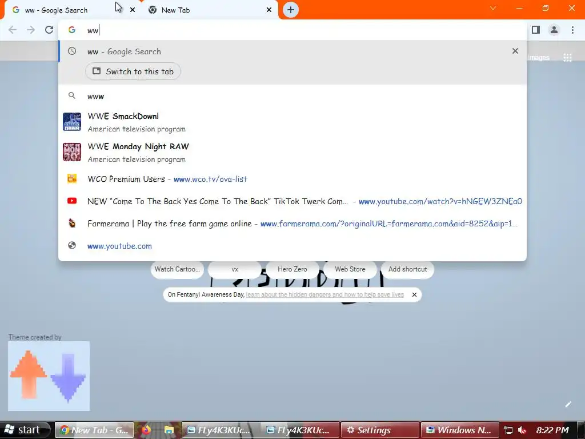Select www.youtube.com suggestion
Image resolution: width=585 pixels, height=439 pixels.
(x=292, y=246)
